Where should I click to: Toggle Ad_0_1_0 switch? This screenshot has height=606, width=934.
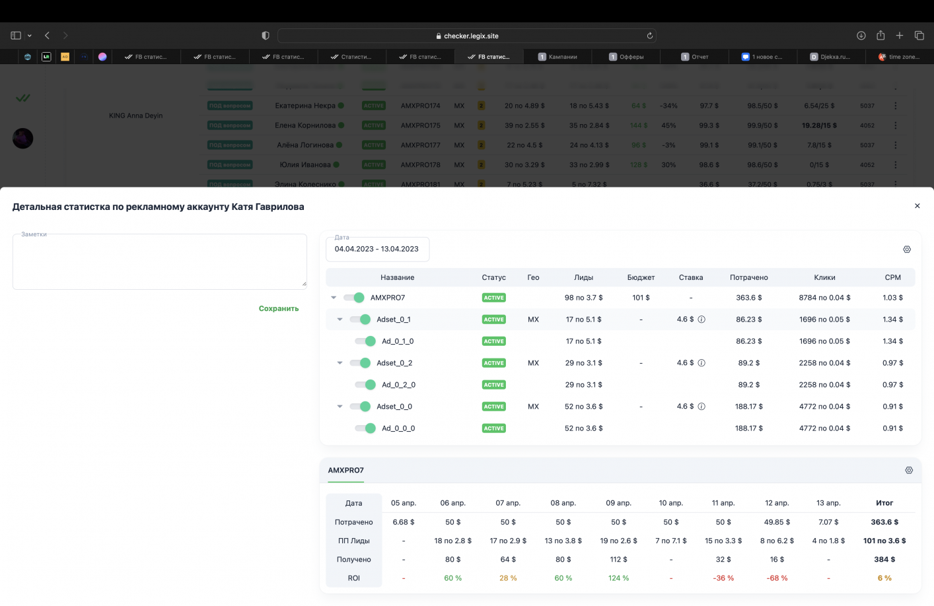coord(366,341)
